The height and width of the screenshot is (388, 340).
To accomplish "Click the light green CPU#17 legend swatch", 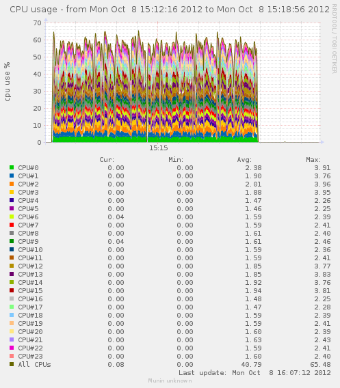I will coord(12,307).
